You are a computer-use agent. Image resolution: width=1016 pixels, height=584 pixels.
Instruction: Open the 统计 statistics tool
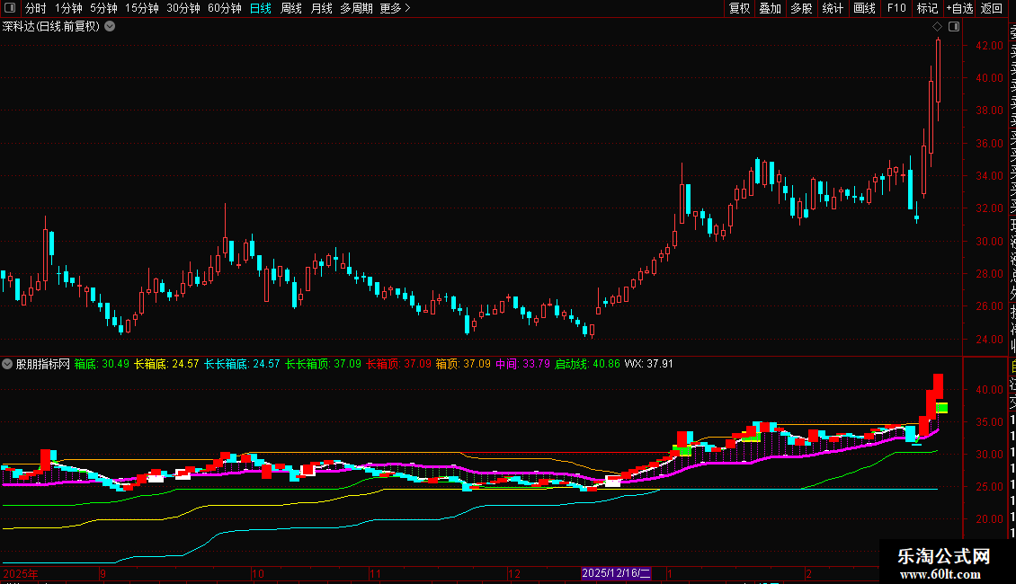pos(833,8)
